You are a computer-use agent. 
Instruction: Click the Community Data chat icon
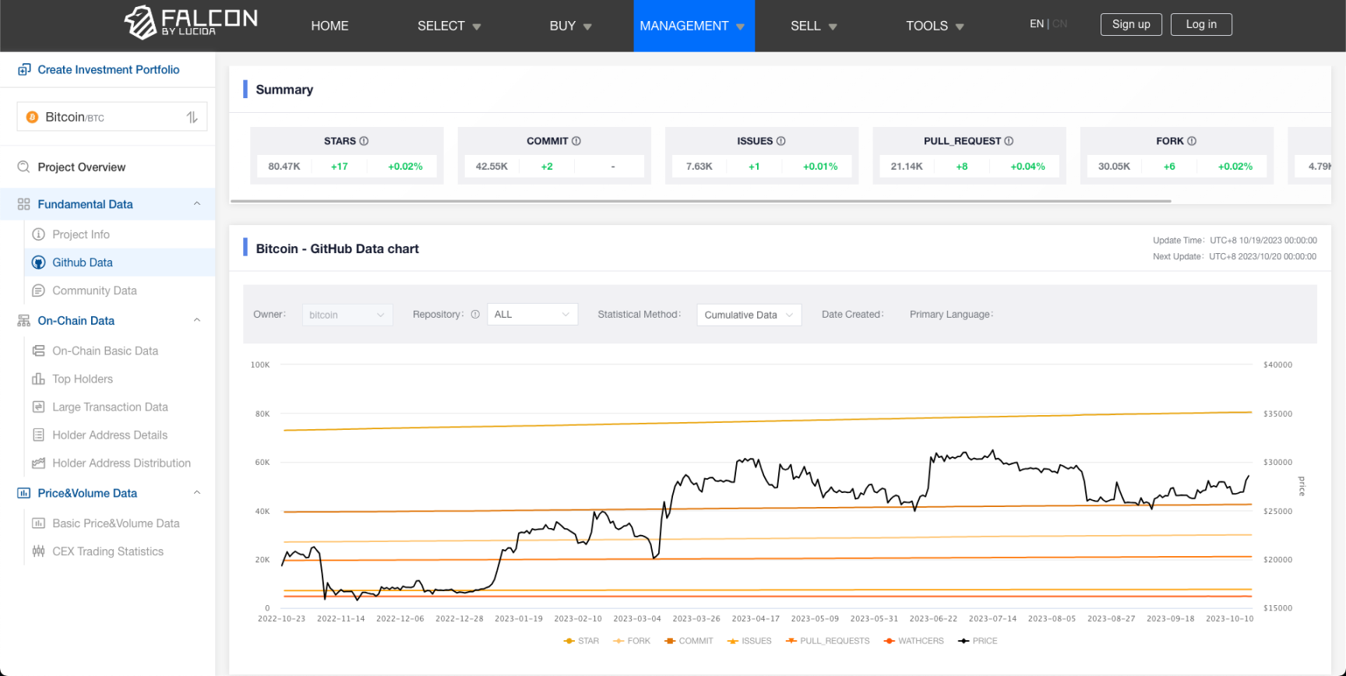point(38,290)
